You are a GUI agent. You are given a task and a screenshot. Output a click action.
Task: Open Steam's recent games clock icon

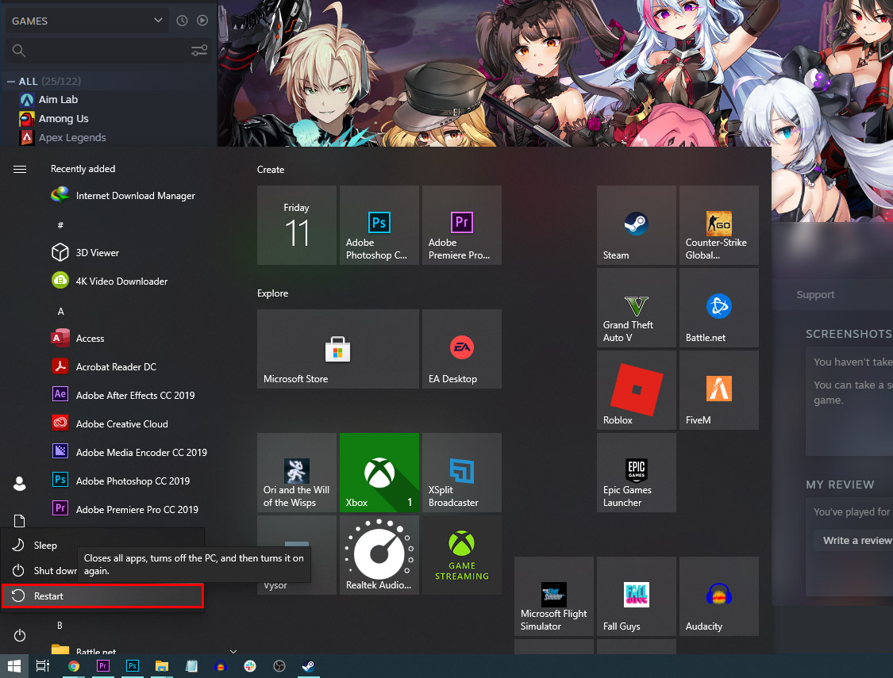click(x=182, y=21)
